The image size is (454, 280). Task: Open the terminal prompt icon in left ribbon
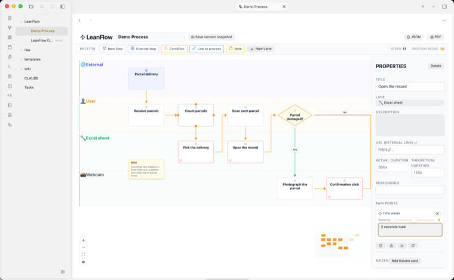coord(10,66)
